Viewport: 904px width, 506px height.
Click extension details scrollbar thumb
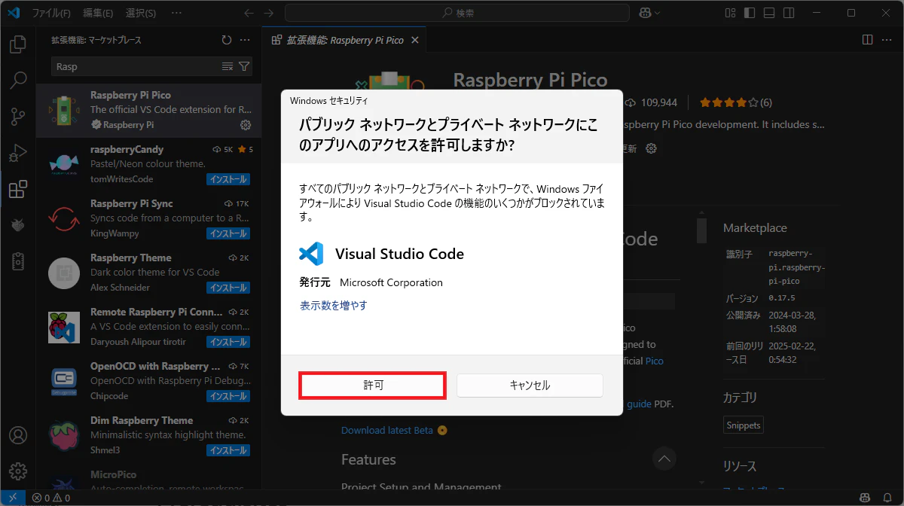point(701,230)
